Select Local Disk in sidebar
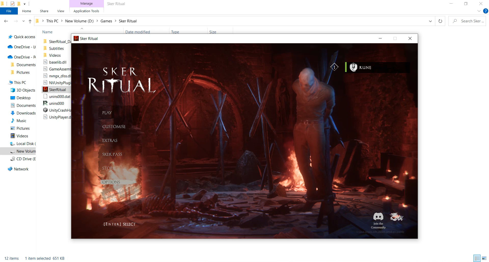The height and width of the screenshot is (262, 489). 23,144
